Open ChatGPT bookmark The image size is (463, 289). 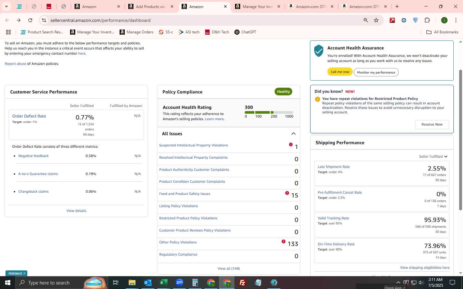(x=245, y=32)
